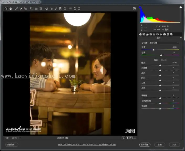Switch to the Split Toning panel tab
This screenshot has width=185, height=151.
click(x=154, y=34)
